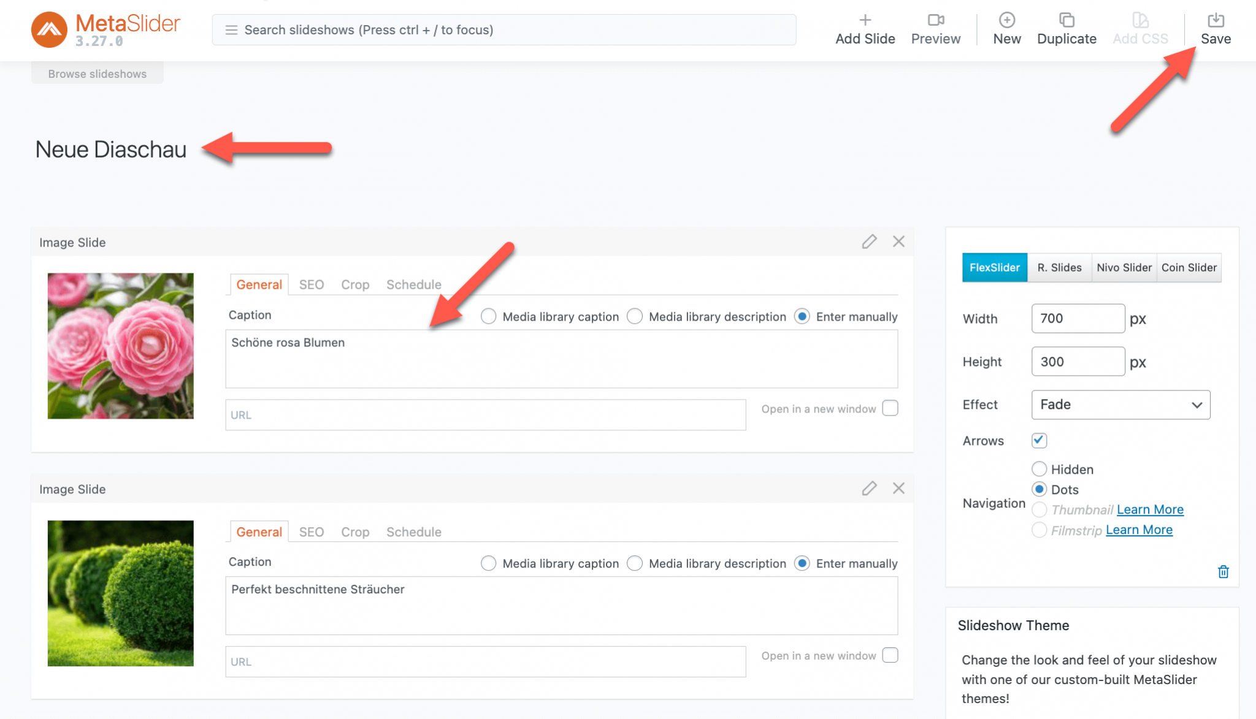Save the slideshow
Viewport: 1256px width, 719px height.
pos(1216,29)
